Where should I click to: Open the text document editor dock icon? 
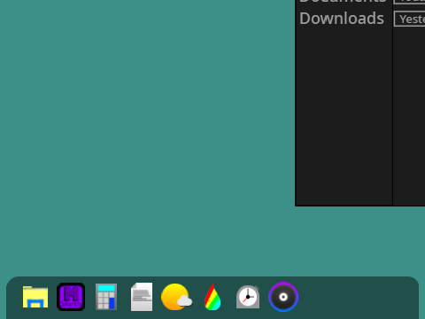[142, 297]
